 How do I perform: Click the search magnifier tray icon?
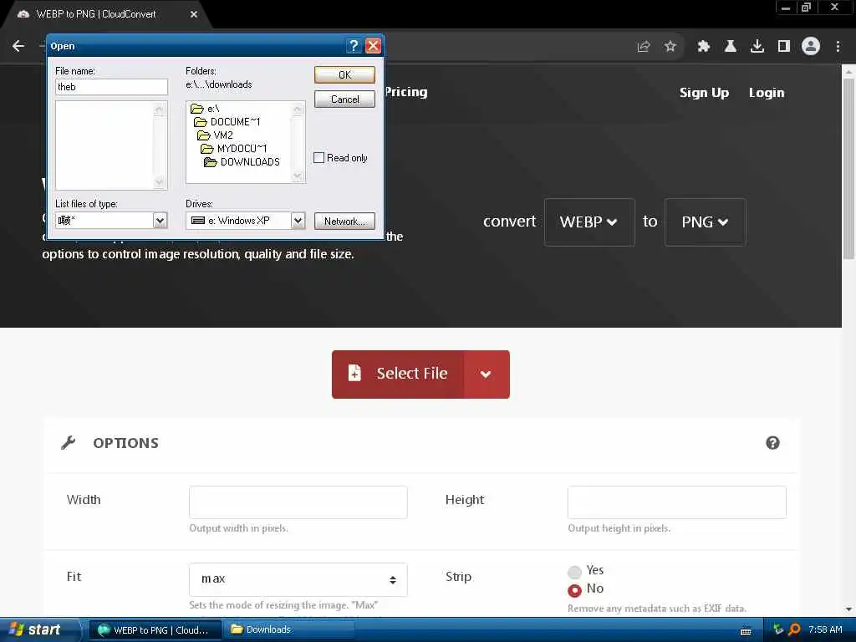pyautogui.click(x=794, y=629)
